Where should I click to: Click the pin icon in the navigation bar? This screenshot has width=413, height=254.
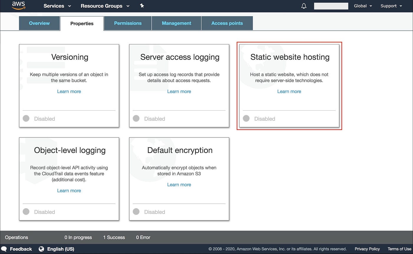[142, 6]
